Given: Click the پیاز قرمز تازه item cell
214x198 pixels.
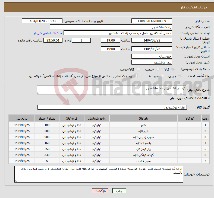Looking at the screenshot, I should pyautogui.click(x=143, y=149).
